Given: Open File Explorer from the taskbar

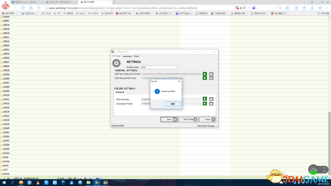Looking at the screenshot, I should 88,182.
